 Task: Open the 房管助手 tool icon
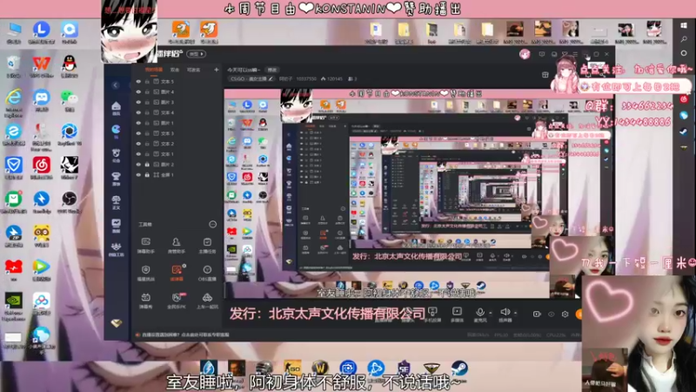pyautogui.click(x=177, y=242)
